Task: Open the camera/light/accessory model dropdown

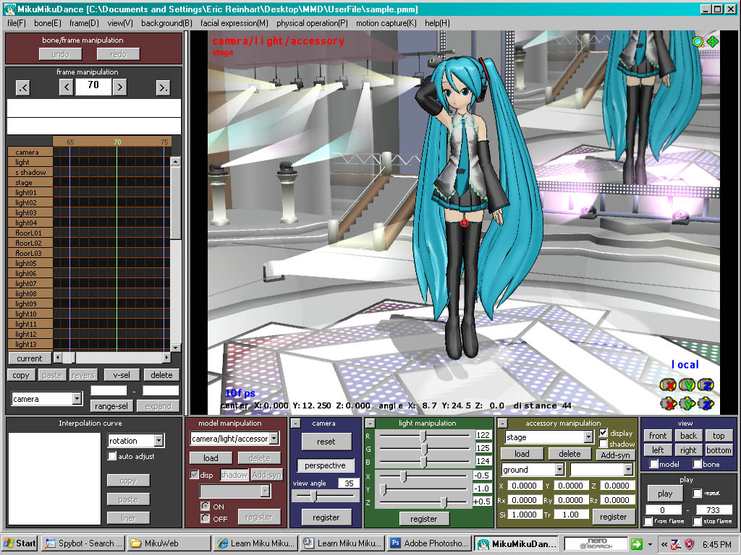Action: (274, 439)
